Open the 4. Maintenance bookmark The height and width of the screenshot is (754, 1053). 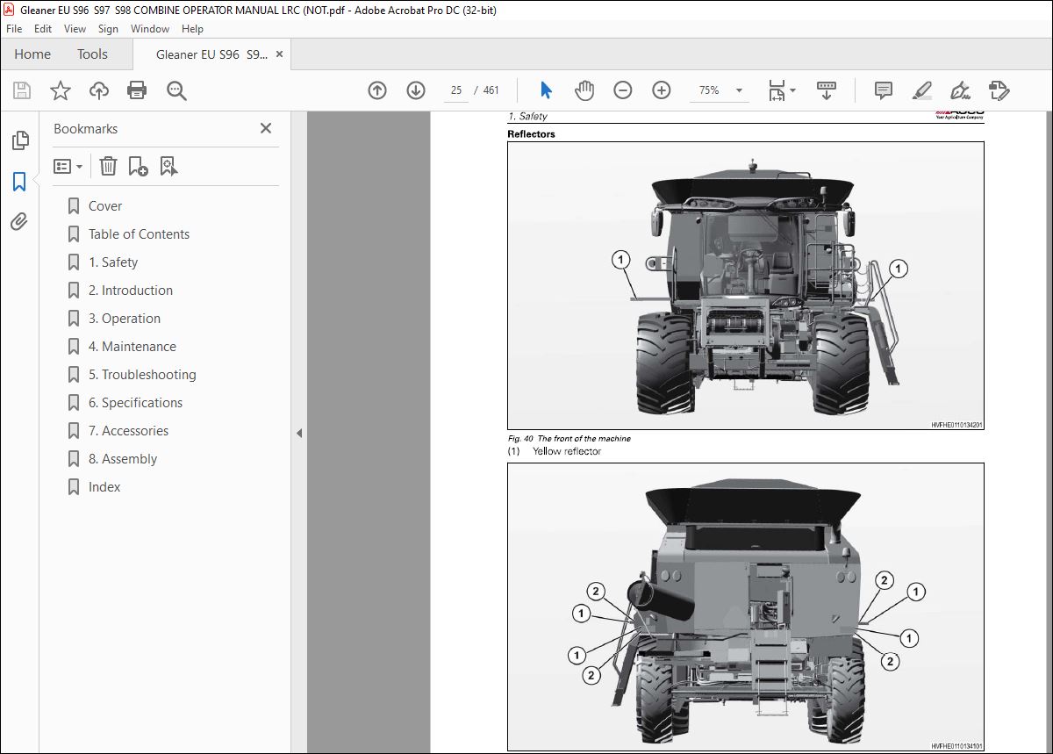tap(133, 347)
